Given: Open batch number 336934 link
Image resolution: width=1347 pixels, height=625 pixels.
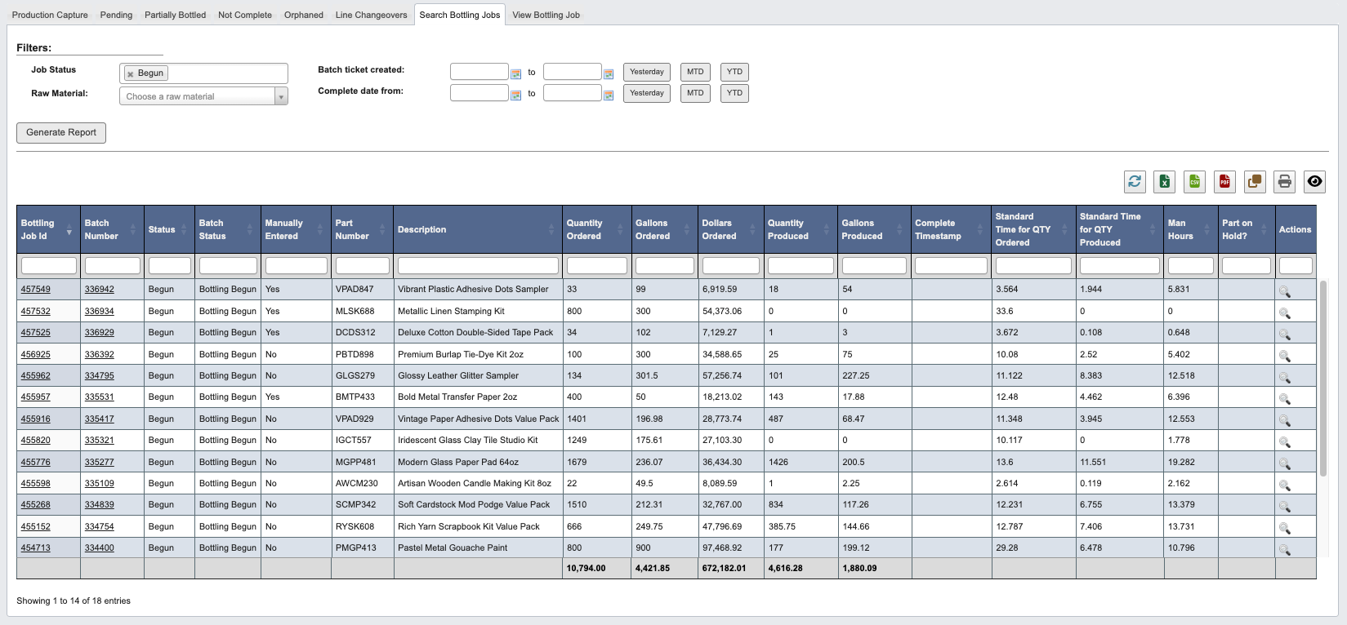Looking at the screenshot, I should (x=100, y=311).
